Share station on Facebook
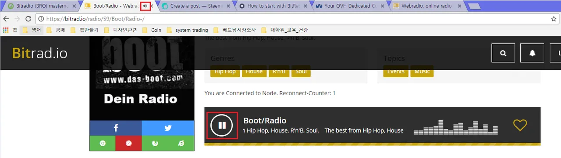This screenshot has height=158, width=561. [x=116, y=128]
